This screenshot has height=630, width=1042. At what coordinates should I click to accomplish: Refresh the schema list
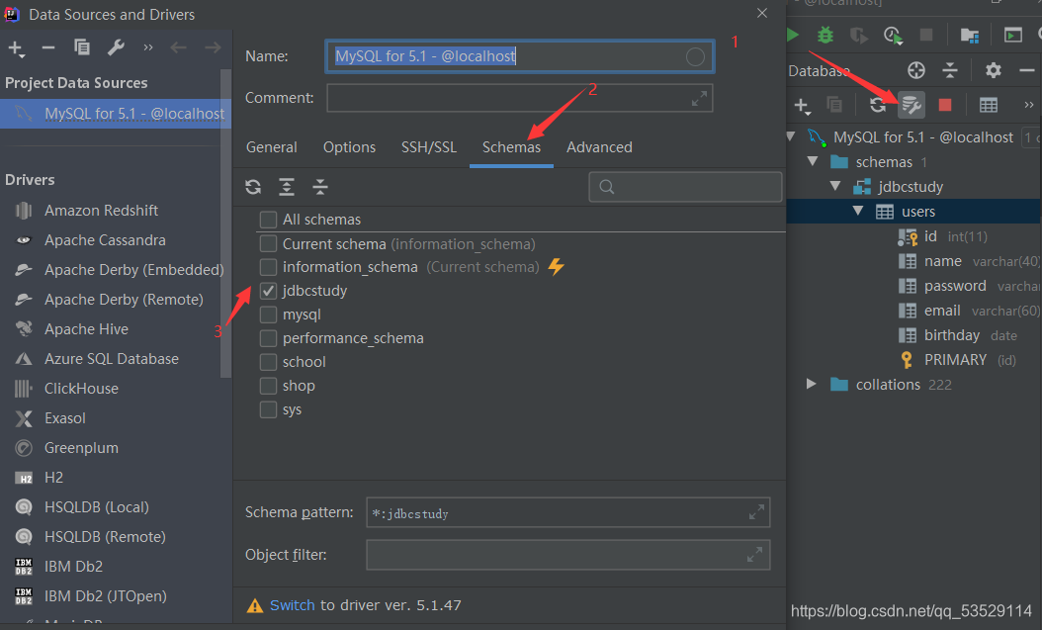(253, 187)
